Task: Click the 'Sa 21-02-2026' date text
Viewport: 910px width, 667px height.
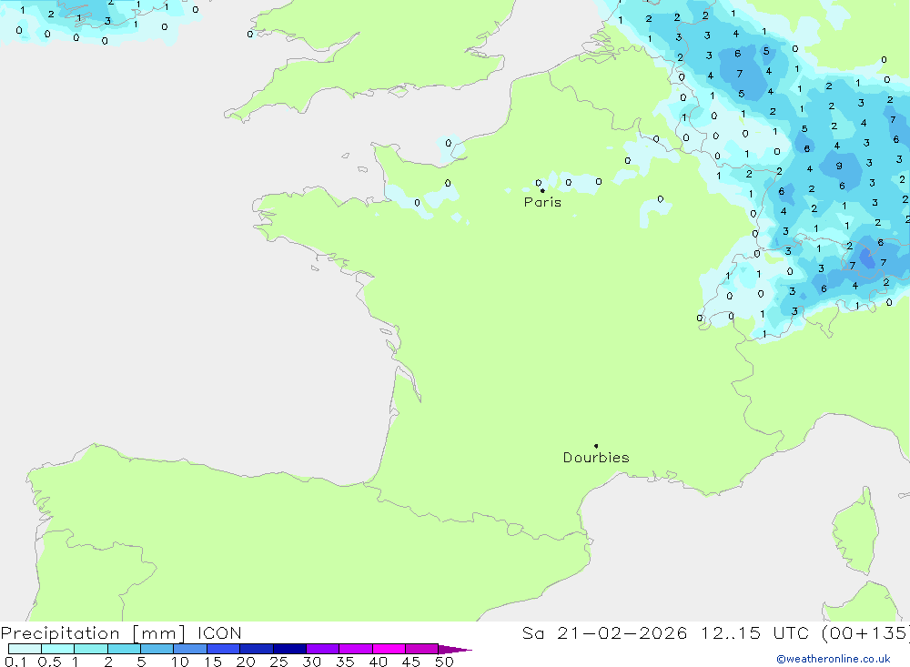Action: [x=604, y=632]
